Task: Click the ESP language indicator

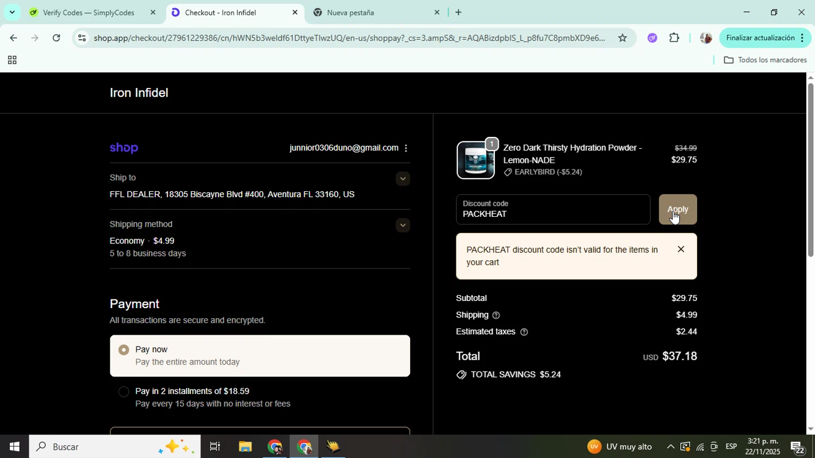Action: click(x=731, y=447)
